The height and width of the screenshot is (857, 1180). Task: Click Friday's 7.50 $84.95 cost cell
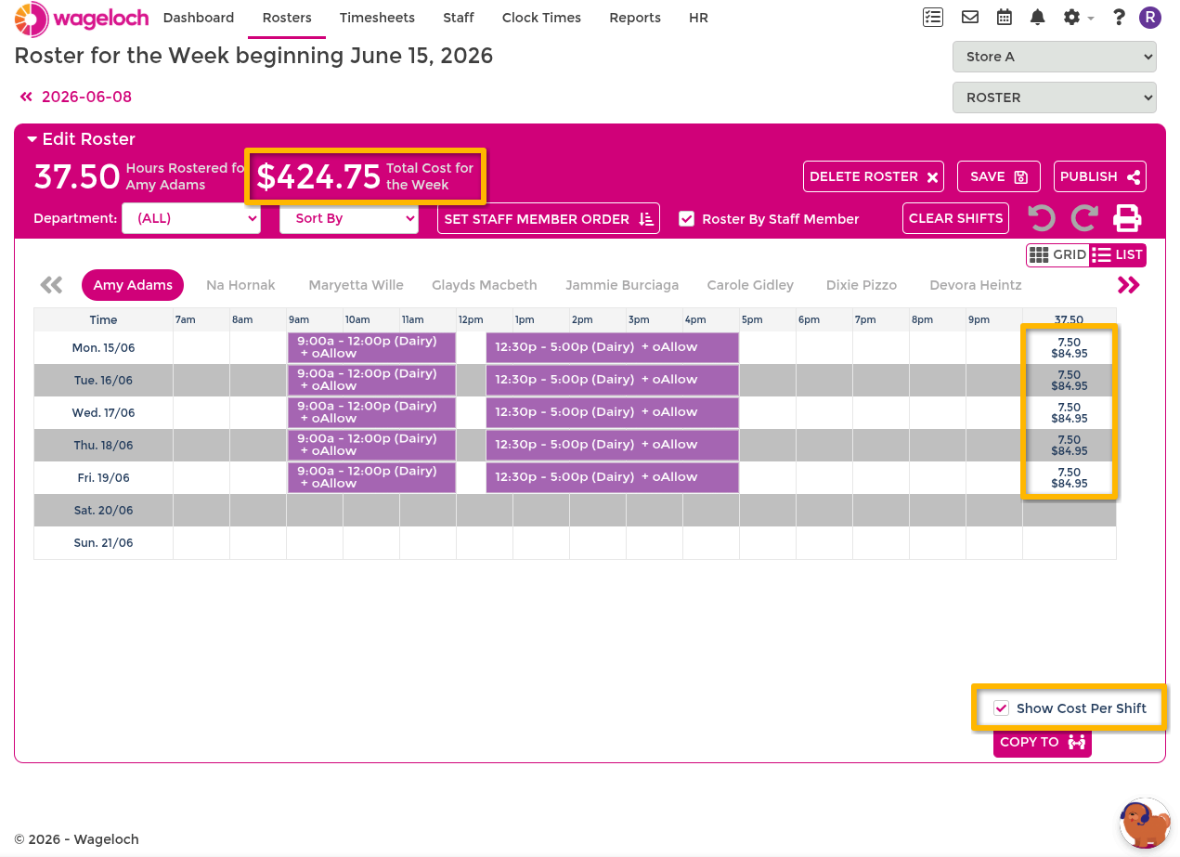pyautogui.click(x=1069, y=477)
